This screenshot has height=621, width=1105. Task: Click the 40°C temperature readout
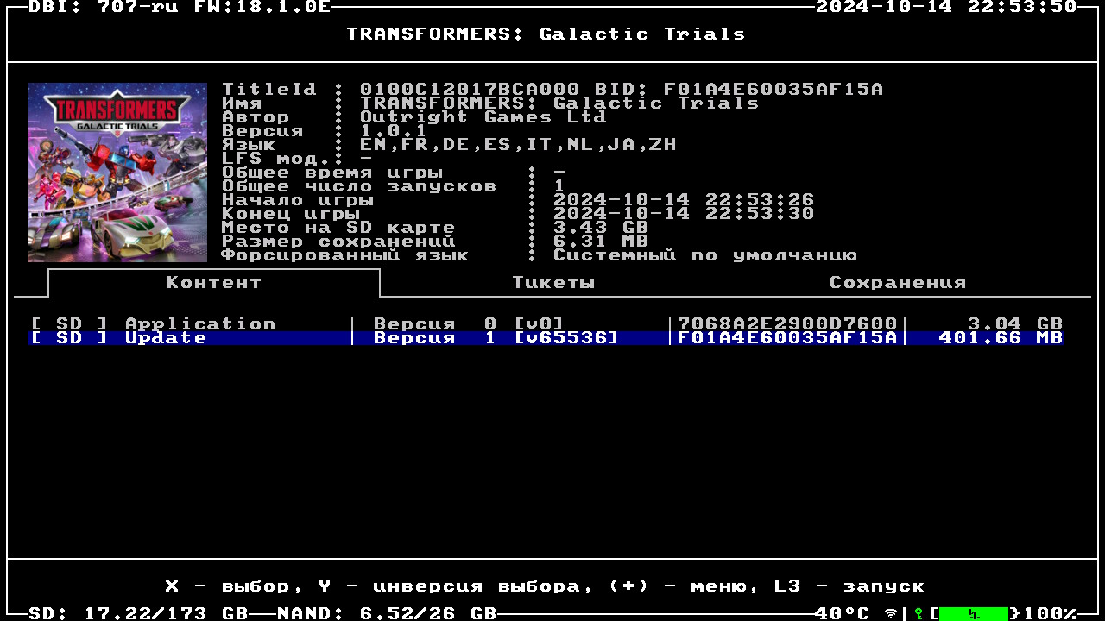[x=843, y=613]
